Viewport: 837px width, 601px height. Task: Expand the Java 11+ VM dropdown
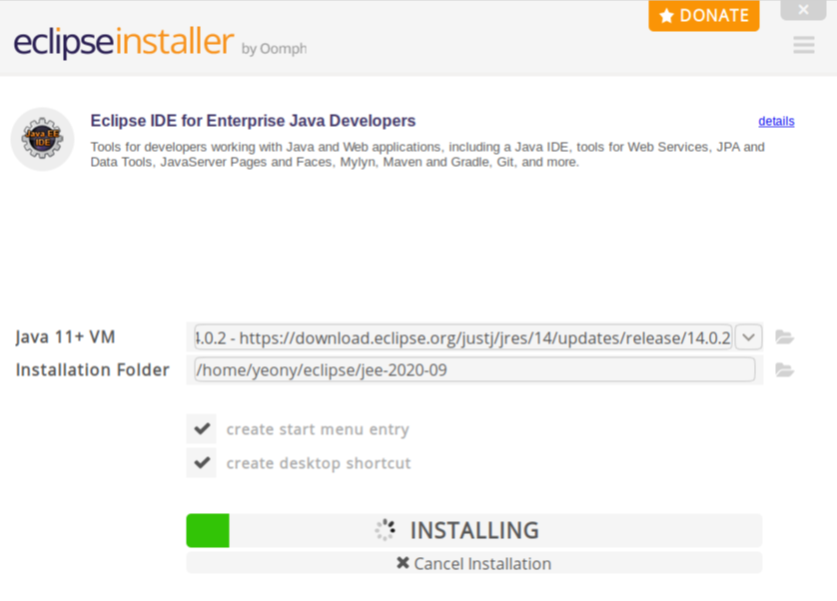click(x=748, y=337)
